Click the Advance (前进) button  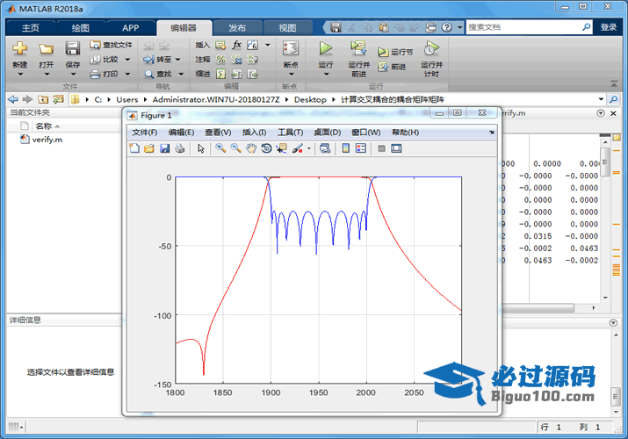392,67
